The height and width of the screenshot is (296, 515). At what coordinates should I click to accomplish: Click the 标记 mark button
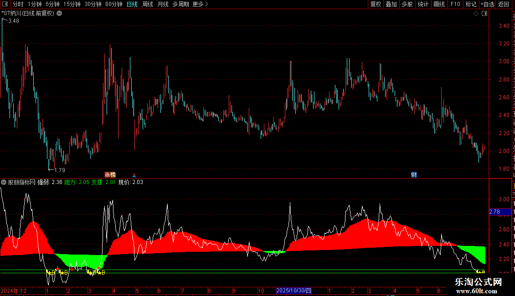click(471, 4)
